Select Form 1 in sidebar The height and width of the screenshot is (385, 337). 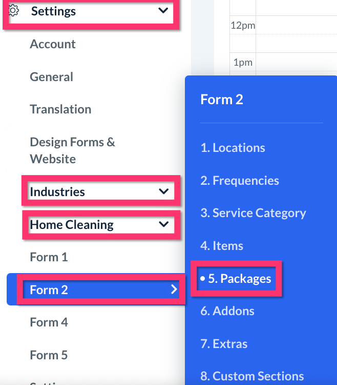click(49, 257)
